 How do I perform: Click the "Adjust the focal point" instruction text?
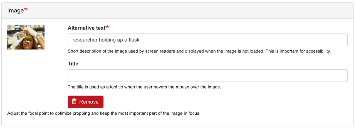[x=103, y=113]
